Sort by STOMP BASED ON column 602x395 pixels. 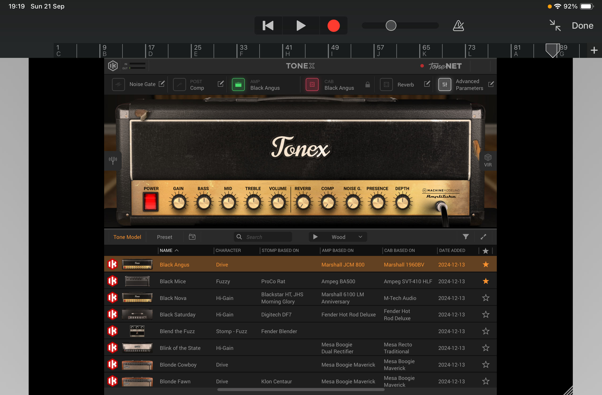[x=280, y=250]
